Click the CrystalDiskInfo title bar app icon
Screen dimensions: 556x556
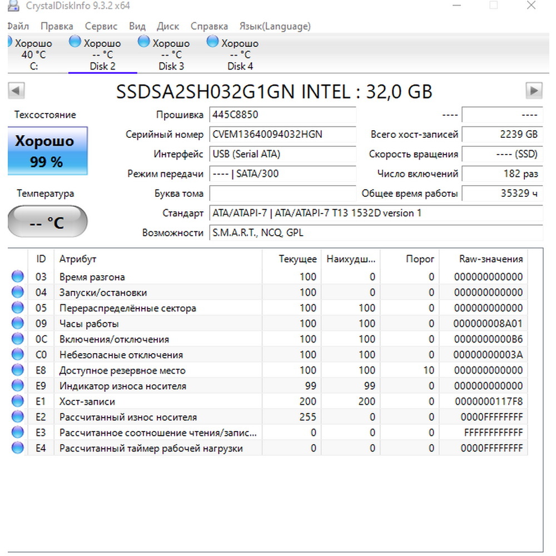pyautogui.click(x=13, y=6)
